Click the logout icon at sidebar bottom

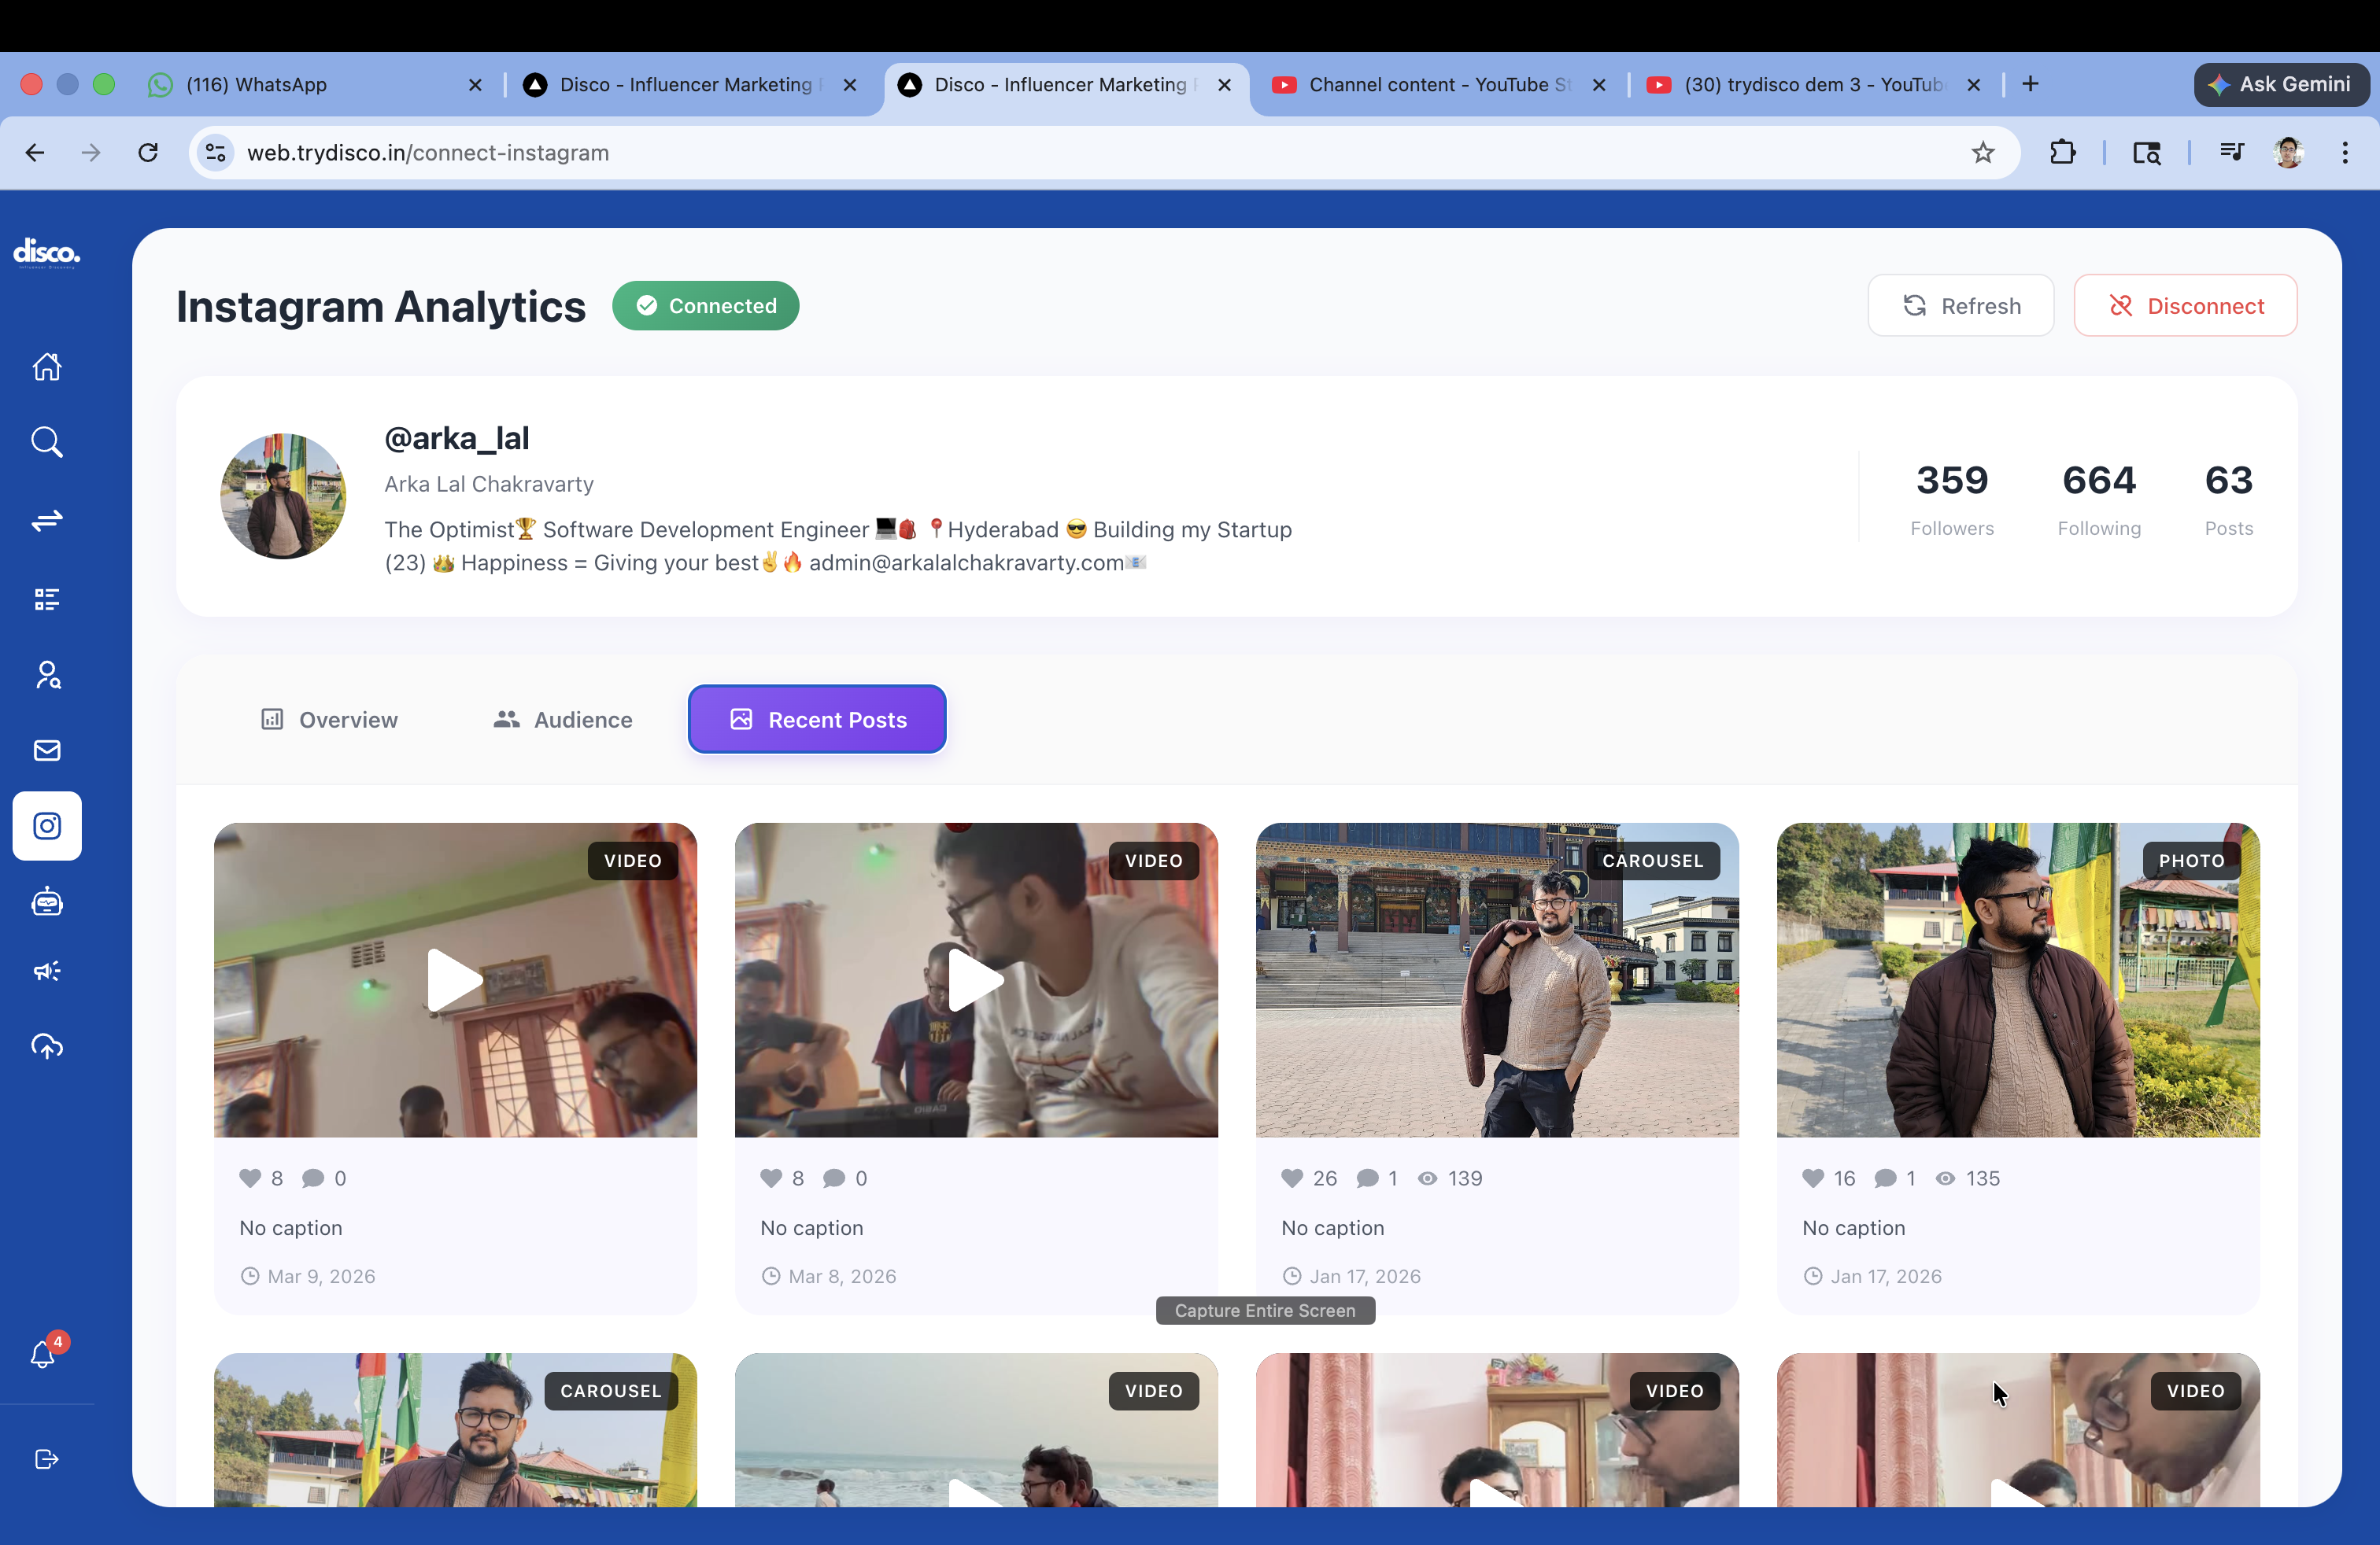47,1459
